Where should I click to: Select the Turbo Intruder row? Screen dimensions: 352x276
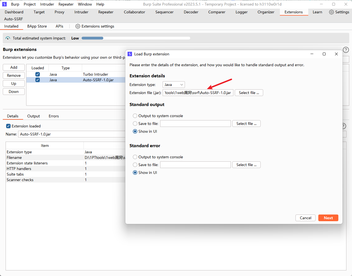pos(76,74)
